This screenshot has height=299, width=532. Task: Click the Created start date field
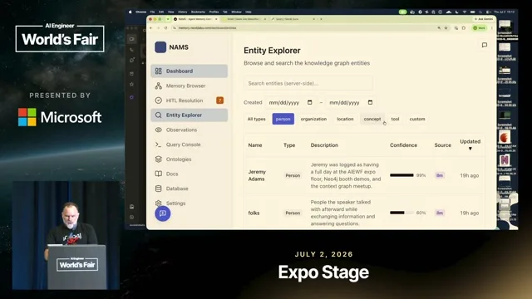(290, 102)
